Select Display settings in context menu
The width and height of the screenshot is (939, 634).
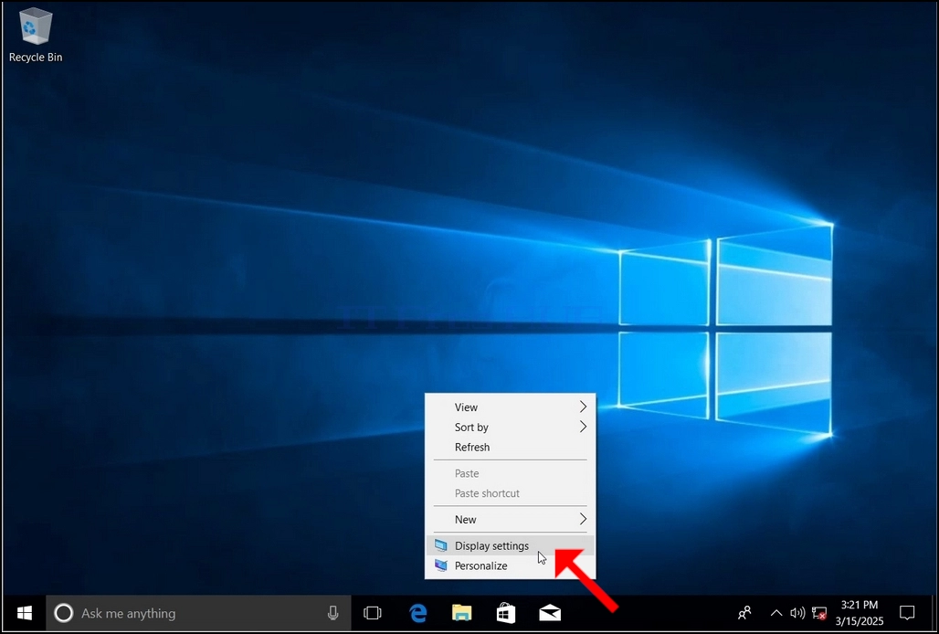tap(511, 545)
